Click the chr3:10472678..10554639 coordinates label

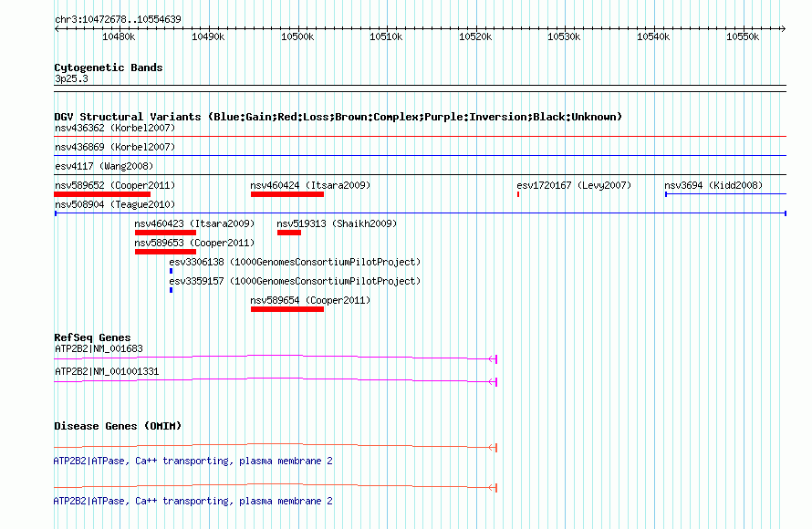[118, 19]
